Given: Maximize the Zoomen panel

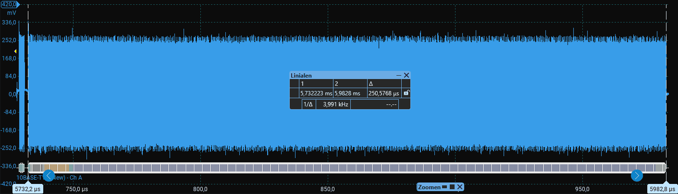Looking at the screenshot, I should 452,187.
